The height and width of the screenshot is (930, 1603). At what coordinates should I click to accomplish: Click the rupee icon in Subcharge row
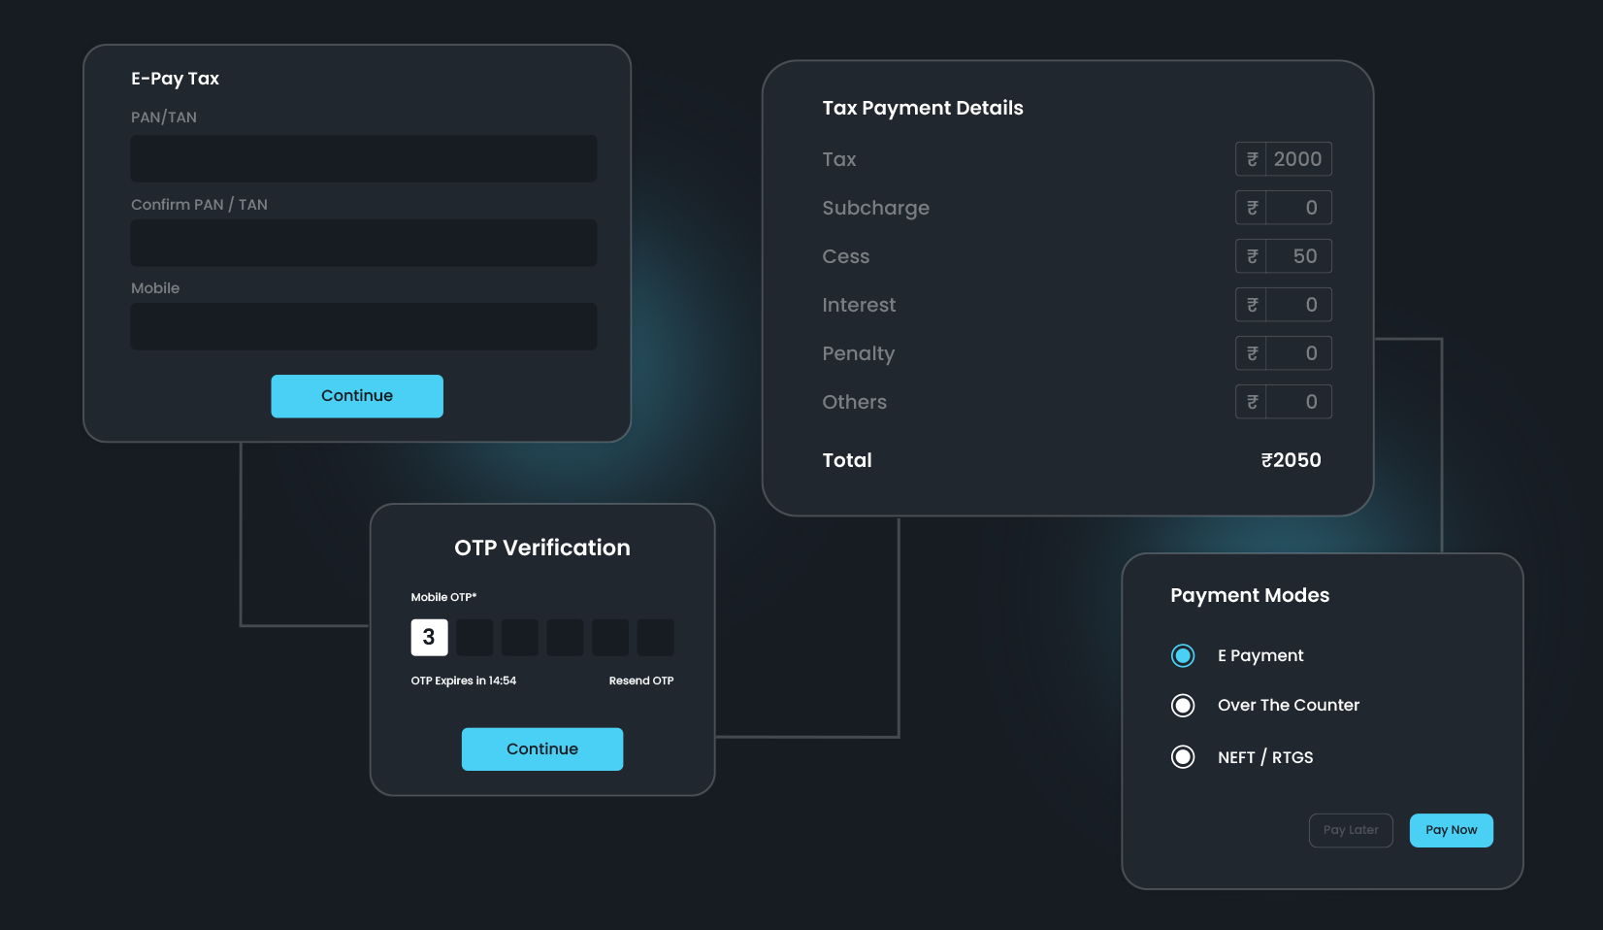click(1252, 208)
